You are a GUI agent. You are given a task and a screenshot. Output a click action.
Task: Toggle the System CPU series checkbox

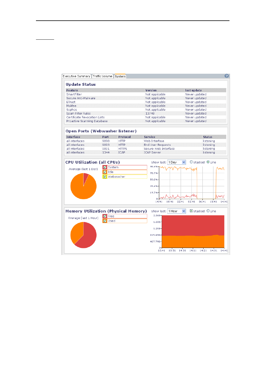[105, 167]
